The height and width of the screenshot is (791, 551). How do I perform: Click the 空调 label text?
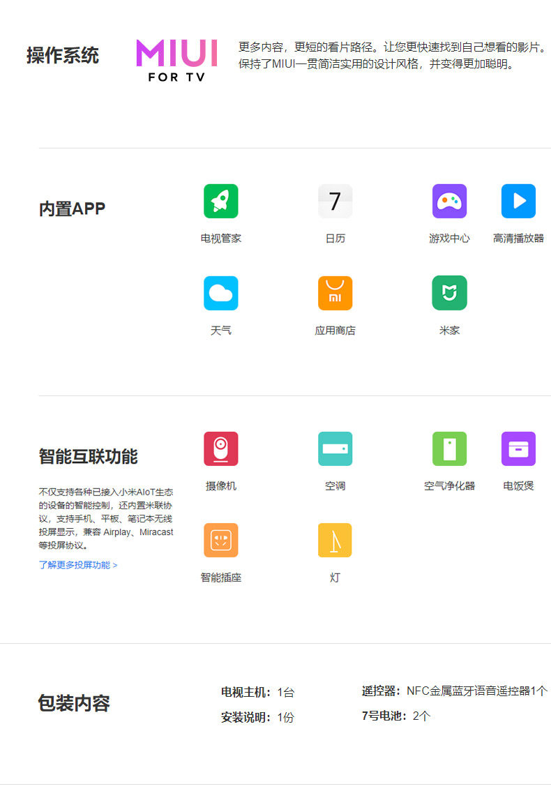click(x=335, y=485)
